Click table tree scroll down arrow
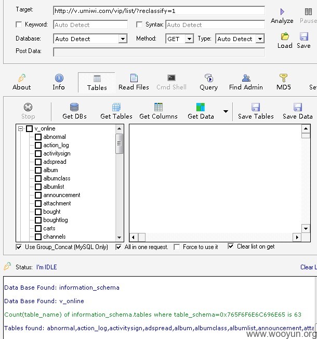This screenshot has width=317, height=339. click(x=120, y=238)
